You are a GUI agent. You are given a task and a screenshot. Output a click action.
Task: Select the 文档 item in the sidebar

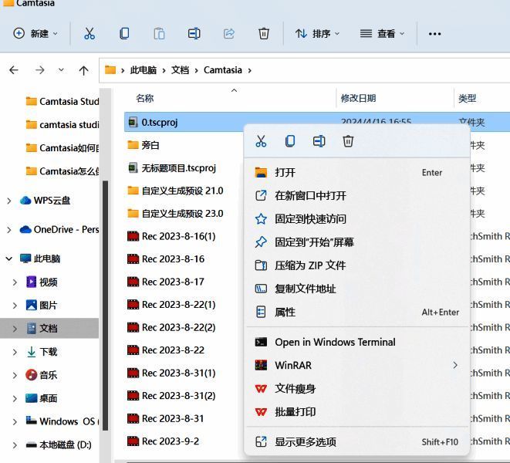click(49, 328)
